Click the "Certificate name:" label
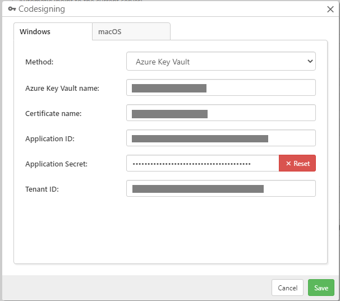 click(x=53, y=114)
